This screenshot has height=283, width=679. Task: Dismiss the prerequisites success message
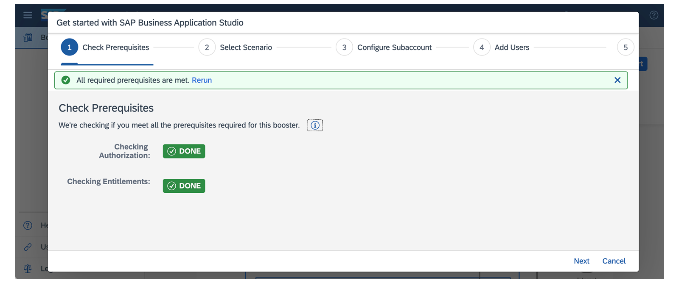617,80
